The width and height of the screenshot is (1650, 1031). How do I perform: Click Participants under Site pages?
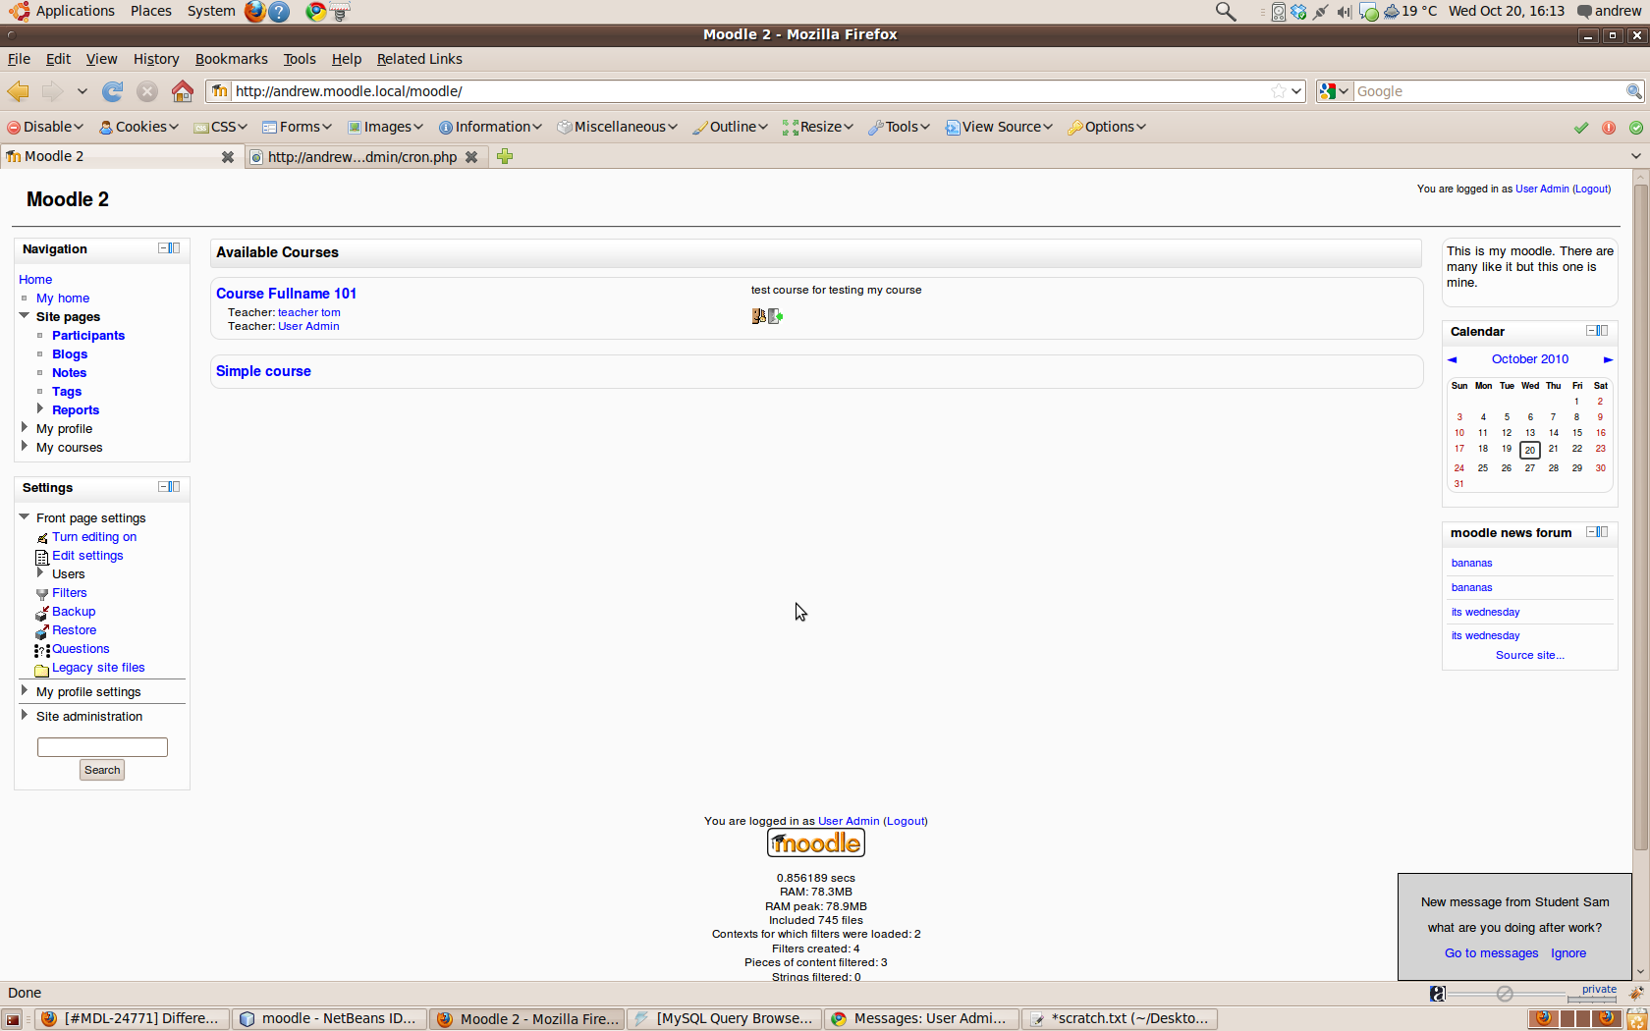click(88, 336)
